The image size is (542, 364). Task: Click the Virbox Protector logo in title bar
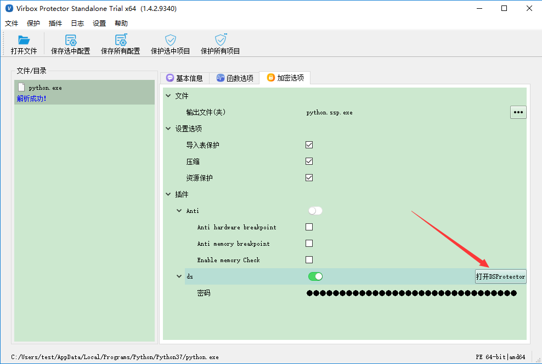pos(9,8)
